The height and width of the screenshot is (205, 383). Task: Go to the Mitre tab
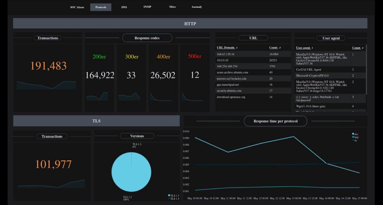click(173, 7)
